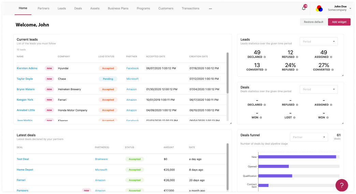This screenshot has height=194, width=356.
Task: Click the Leads widget resize corner handle
Action: point(343,75)
